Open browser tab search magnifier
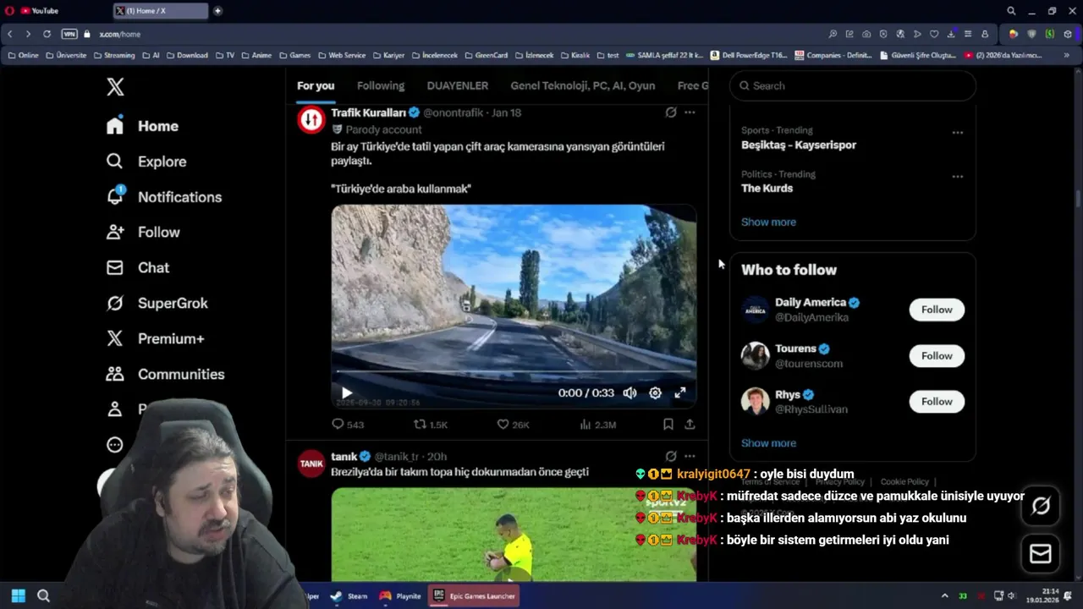This screenshot has width=1083, height=609. coord(1011,11)
